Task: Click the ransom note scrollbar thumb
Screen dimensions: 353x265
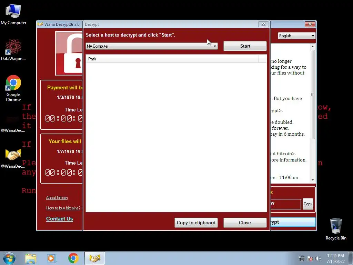Action: 312,95
